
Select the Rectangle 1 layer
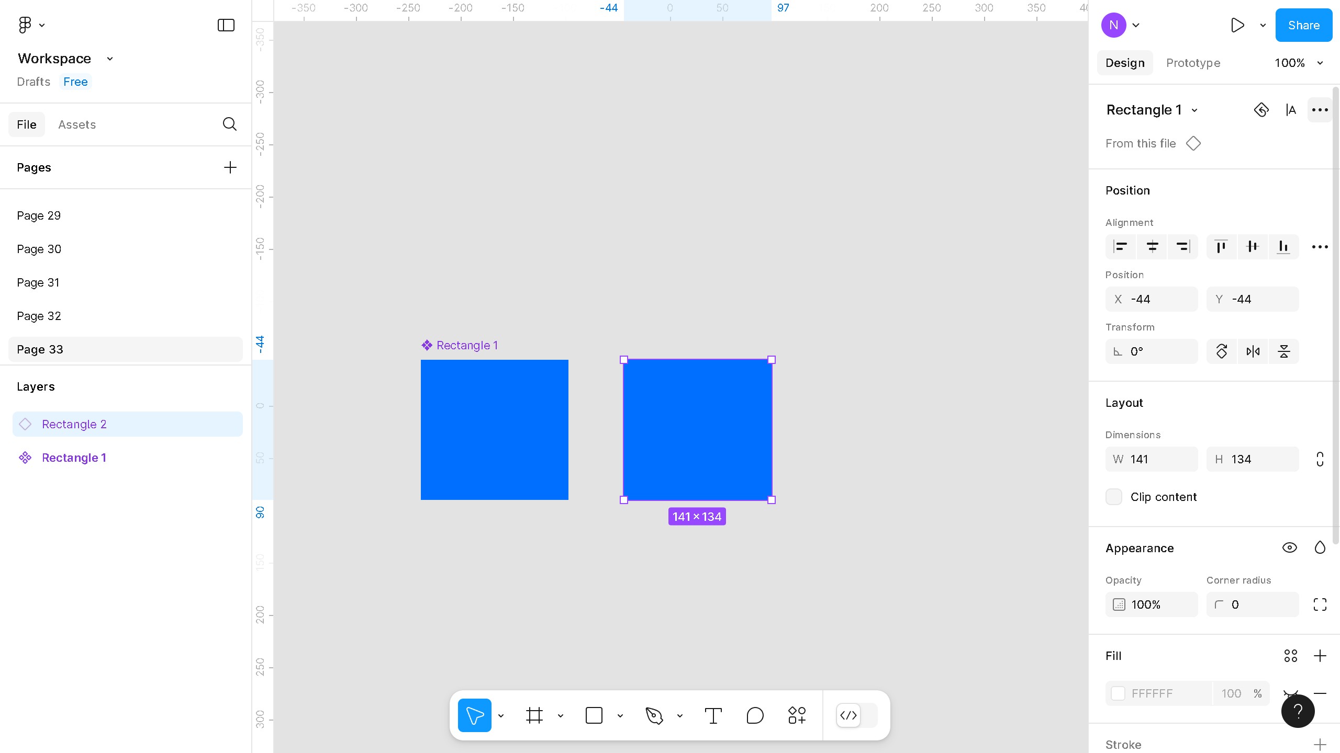pos(74,458)
